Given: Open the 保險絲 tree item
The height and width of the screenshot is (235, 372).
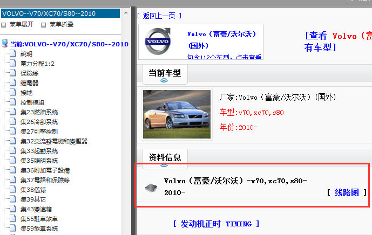Looking at the screenshot, I should coord(29,73).
